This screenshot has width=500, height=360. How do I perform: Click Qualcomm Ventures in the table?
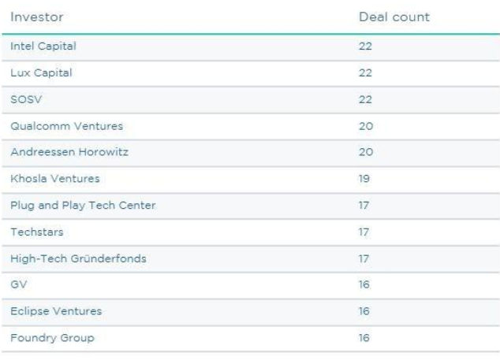pyautogui.click(x=55, y=124)
